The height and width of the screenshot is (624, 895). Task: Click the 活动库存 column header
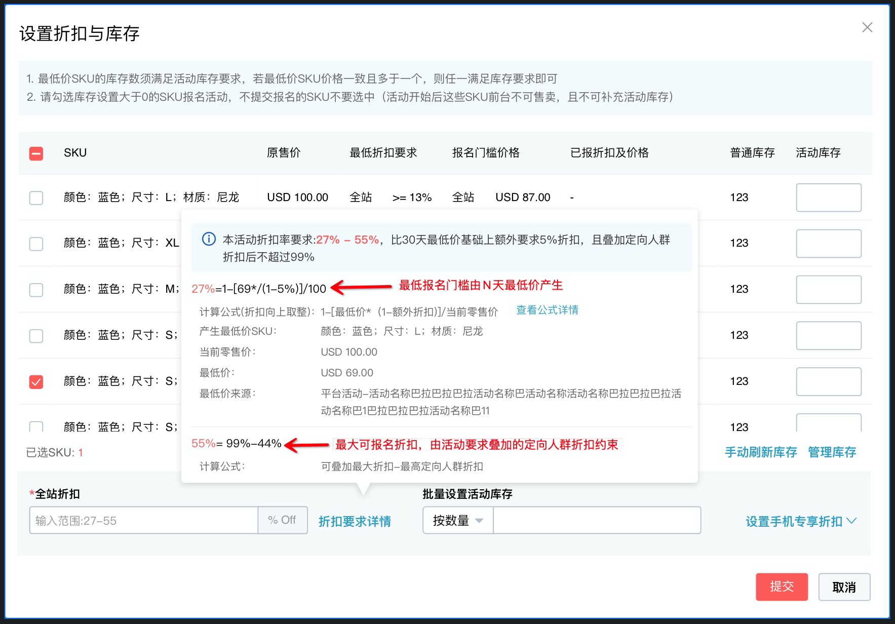pos(818,152)
